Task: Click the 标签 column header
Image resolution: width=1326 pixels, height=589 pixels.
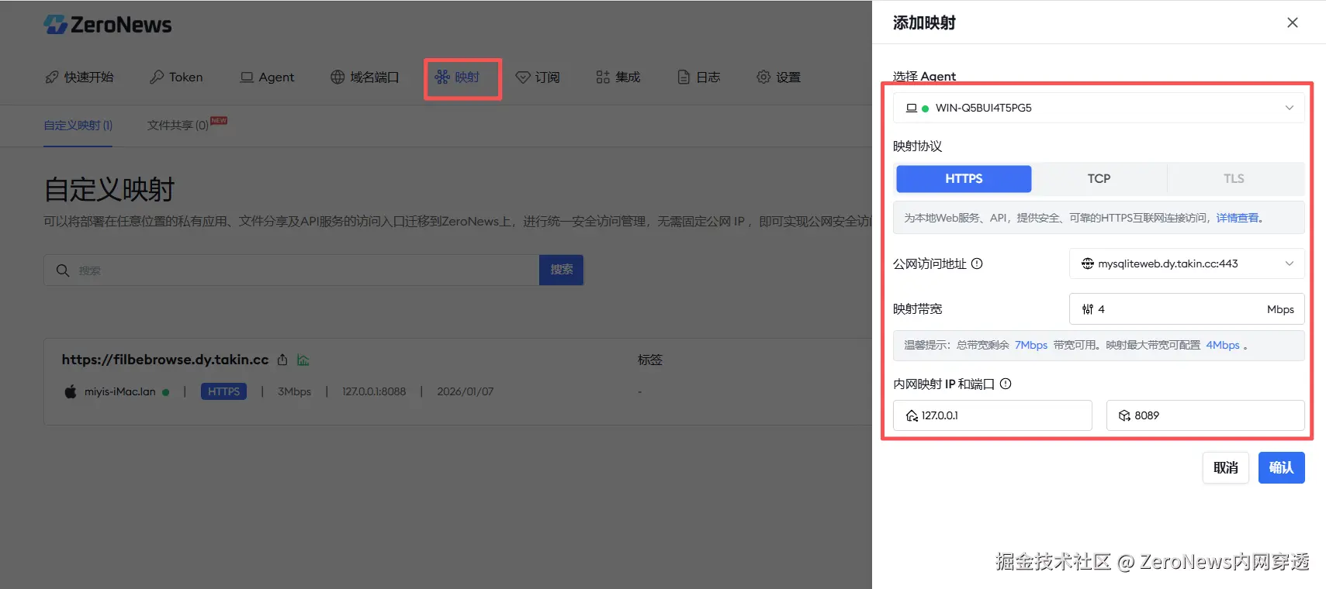Action: [649, 360]
